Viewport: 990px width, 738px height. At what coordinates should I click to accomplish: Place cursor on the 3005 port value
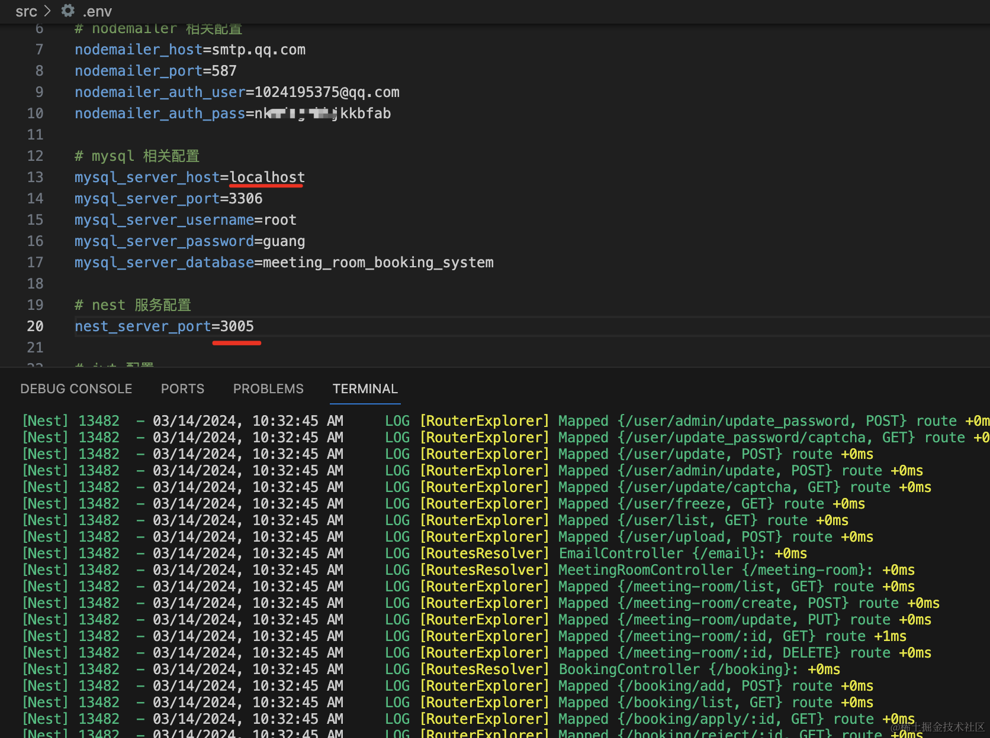(x=237, y=326)
